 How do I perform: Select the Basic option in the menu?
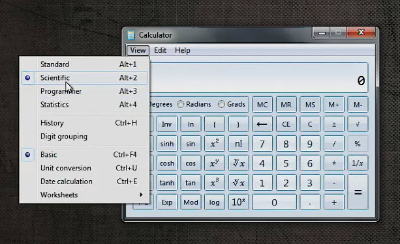click(84, 154)
